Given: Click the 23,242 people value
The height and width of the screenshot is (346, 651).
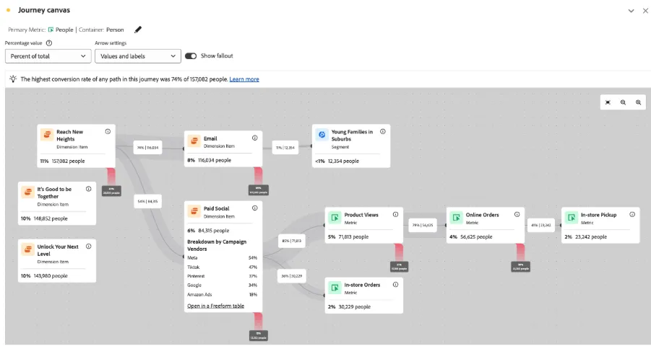Looking at the screenshot, I should (591, 236).
